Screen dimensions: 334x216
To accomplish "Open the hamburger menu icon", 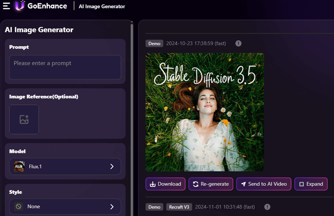I will click(x=6, y=6).
